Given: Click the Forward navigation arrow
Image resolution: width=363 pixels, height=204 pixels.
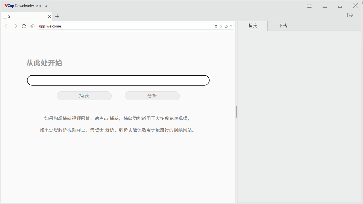Looking at the screenshot, I should tap(15, 26).
